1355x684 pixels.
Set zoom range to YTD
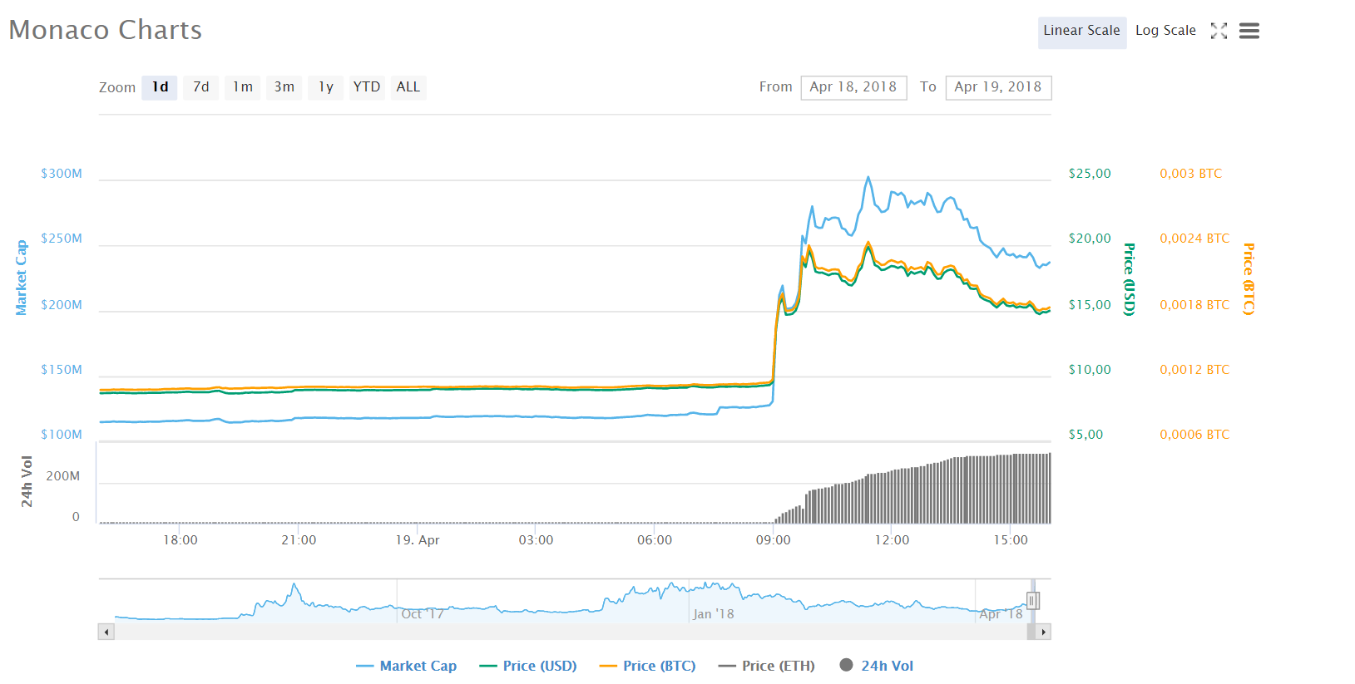[367, 87]
